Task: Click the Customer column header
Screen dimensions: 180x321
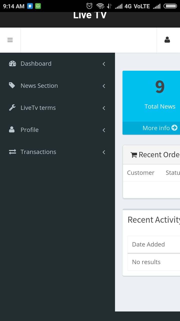Action: (x=140, y=173)
